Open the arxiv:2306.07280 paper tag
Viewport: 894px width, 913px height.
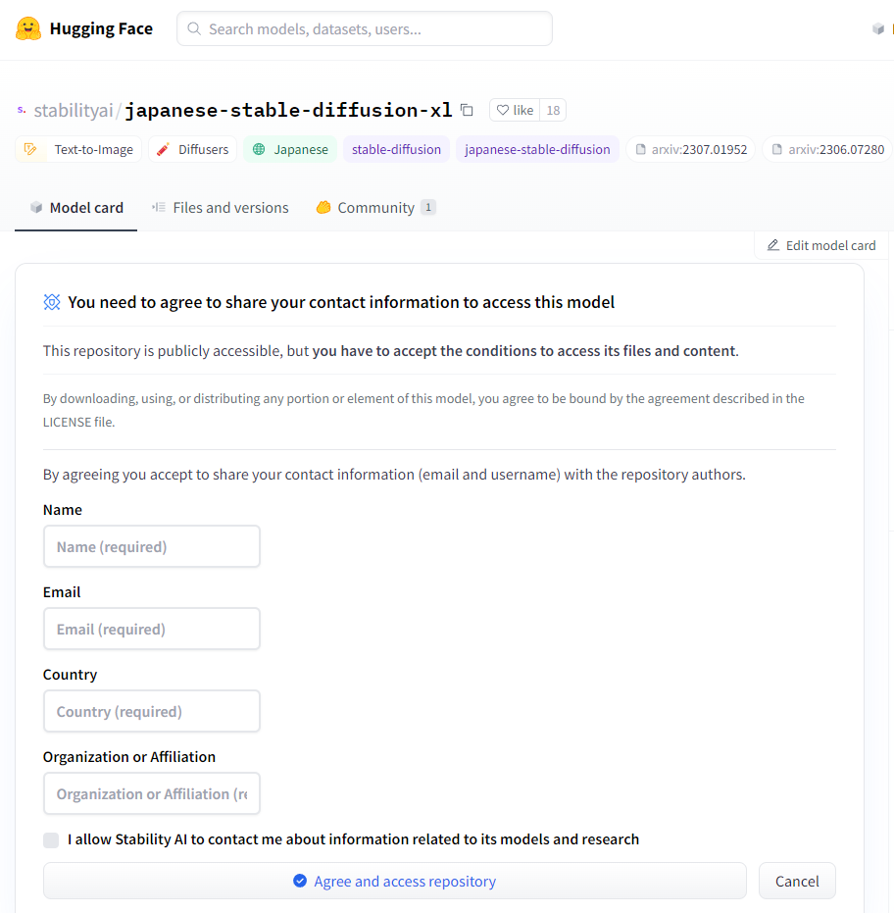[827, 149]
